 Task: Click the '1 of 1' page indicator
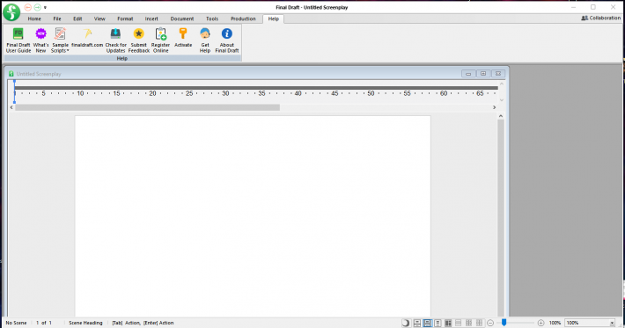[x=44, y=323]
